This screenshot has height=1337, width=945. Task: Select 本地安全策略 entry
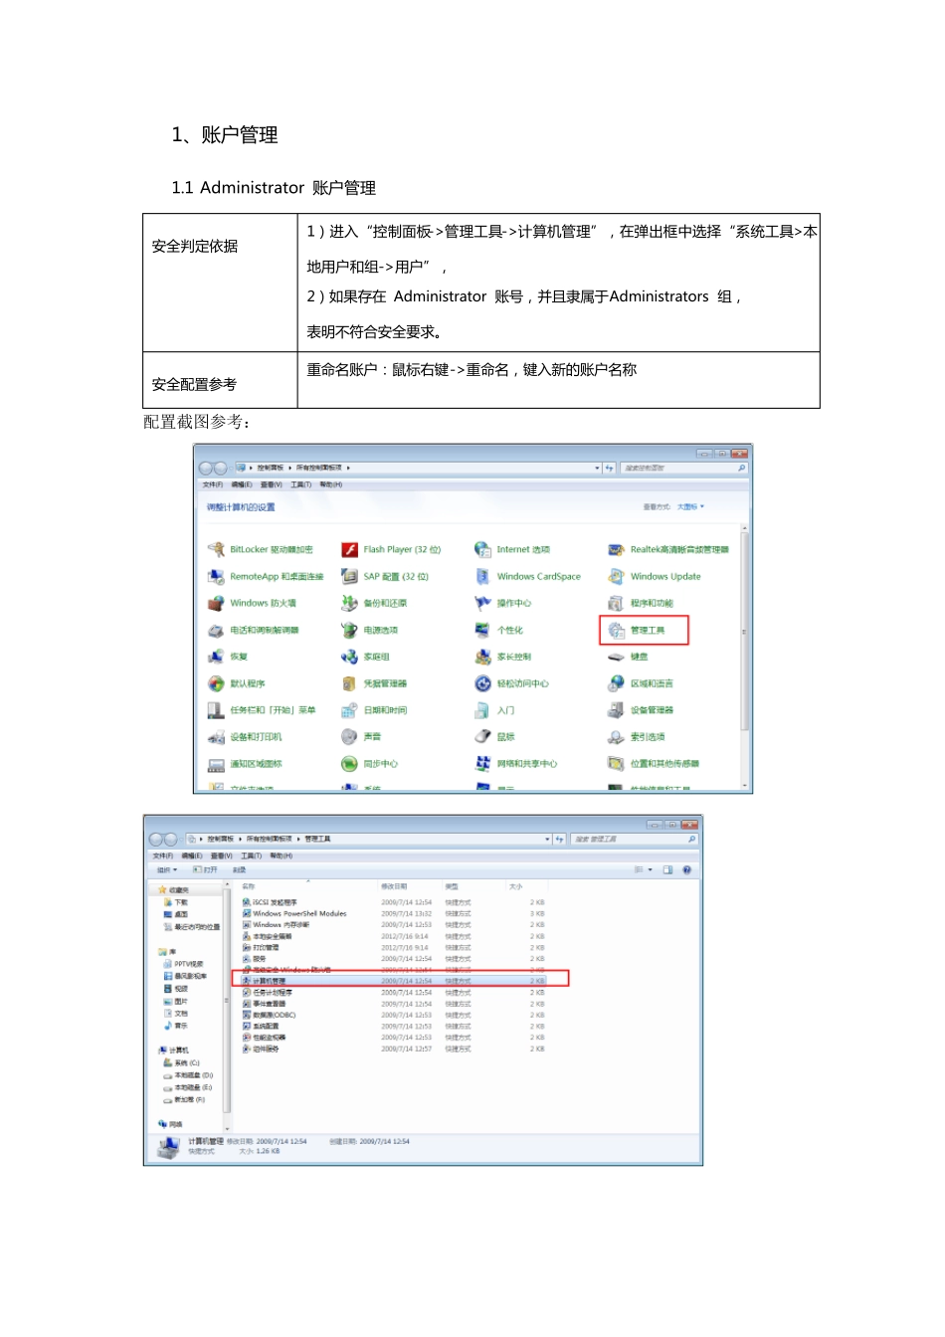[267, 936]
